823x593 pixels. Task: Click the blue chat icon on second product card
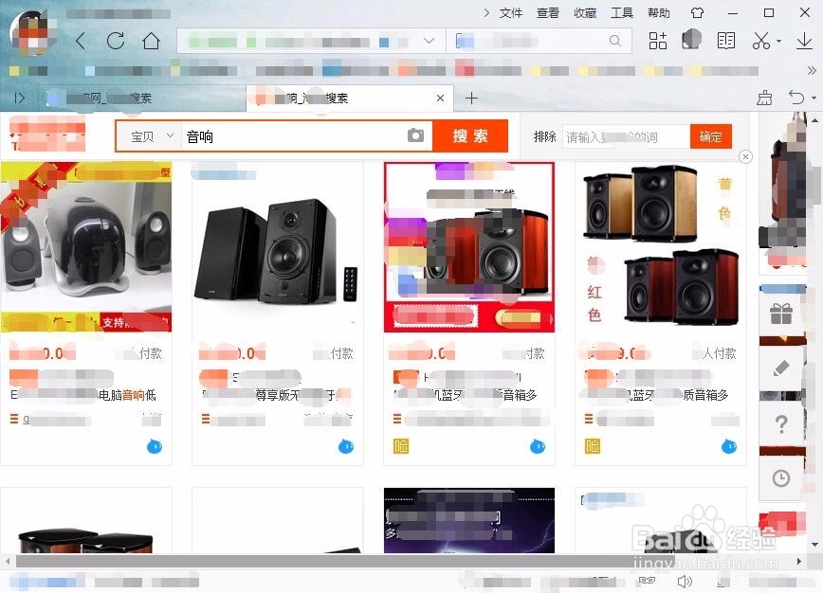[x=346, y=446]
